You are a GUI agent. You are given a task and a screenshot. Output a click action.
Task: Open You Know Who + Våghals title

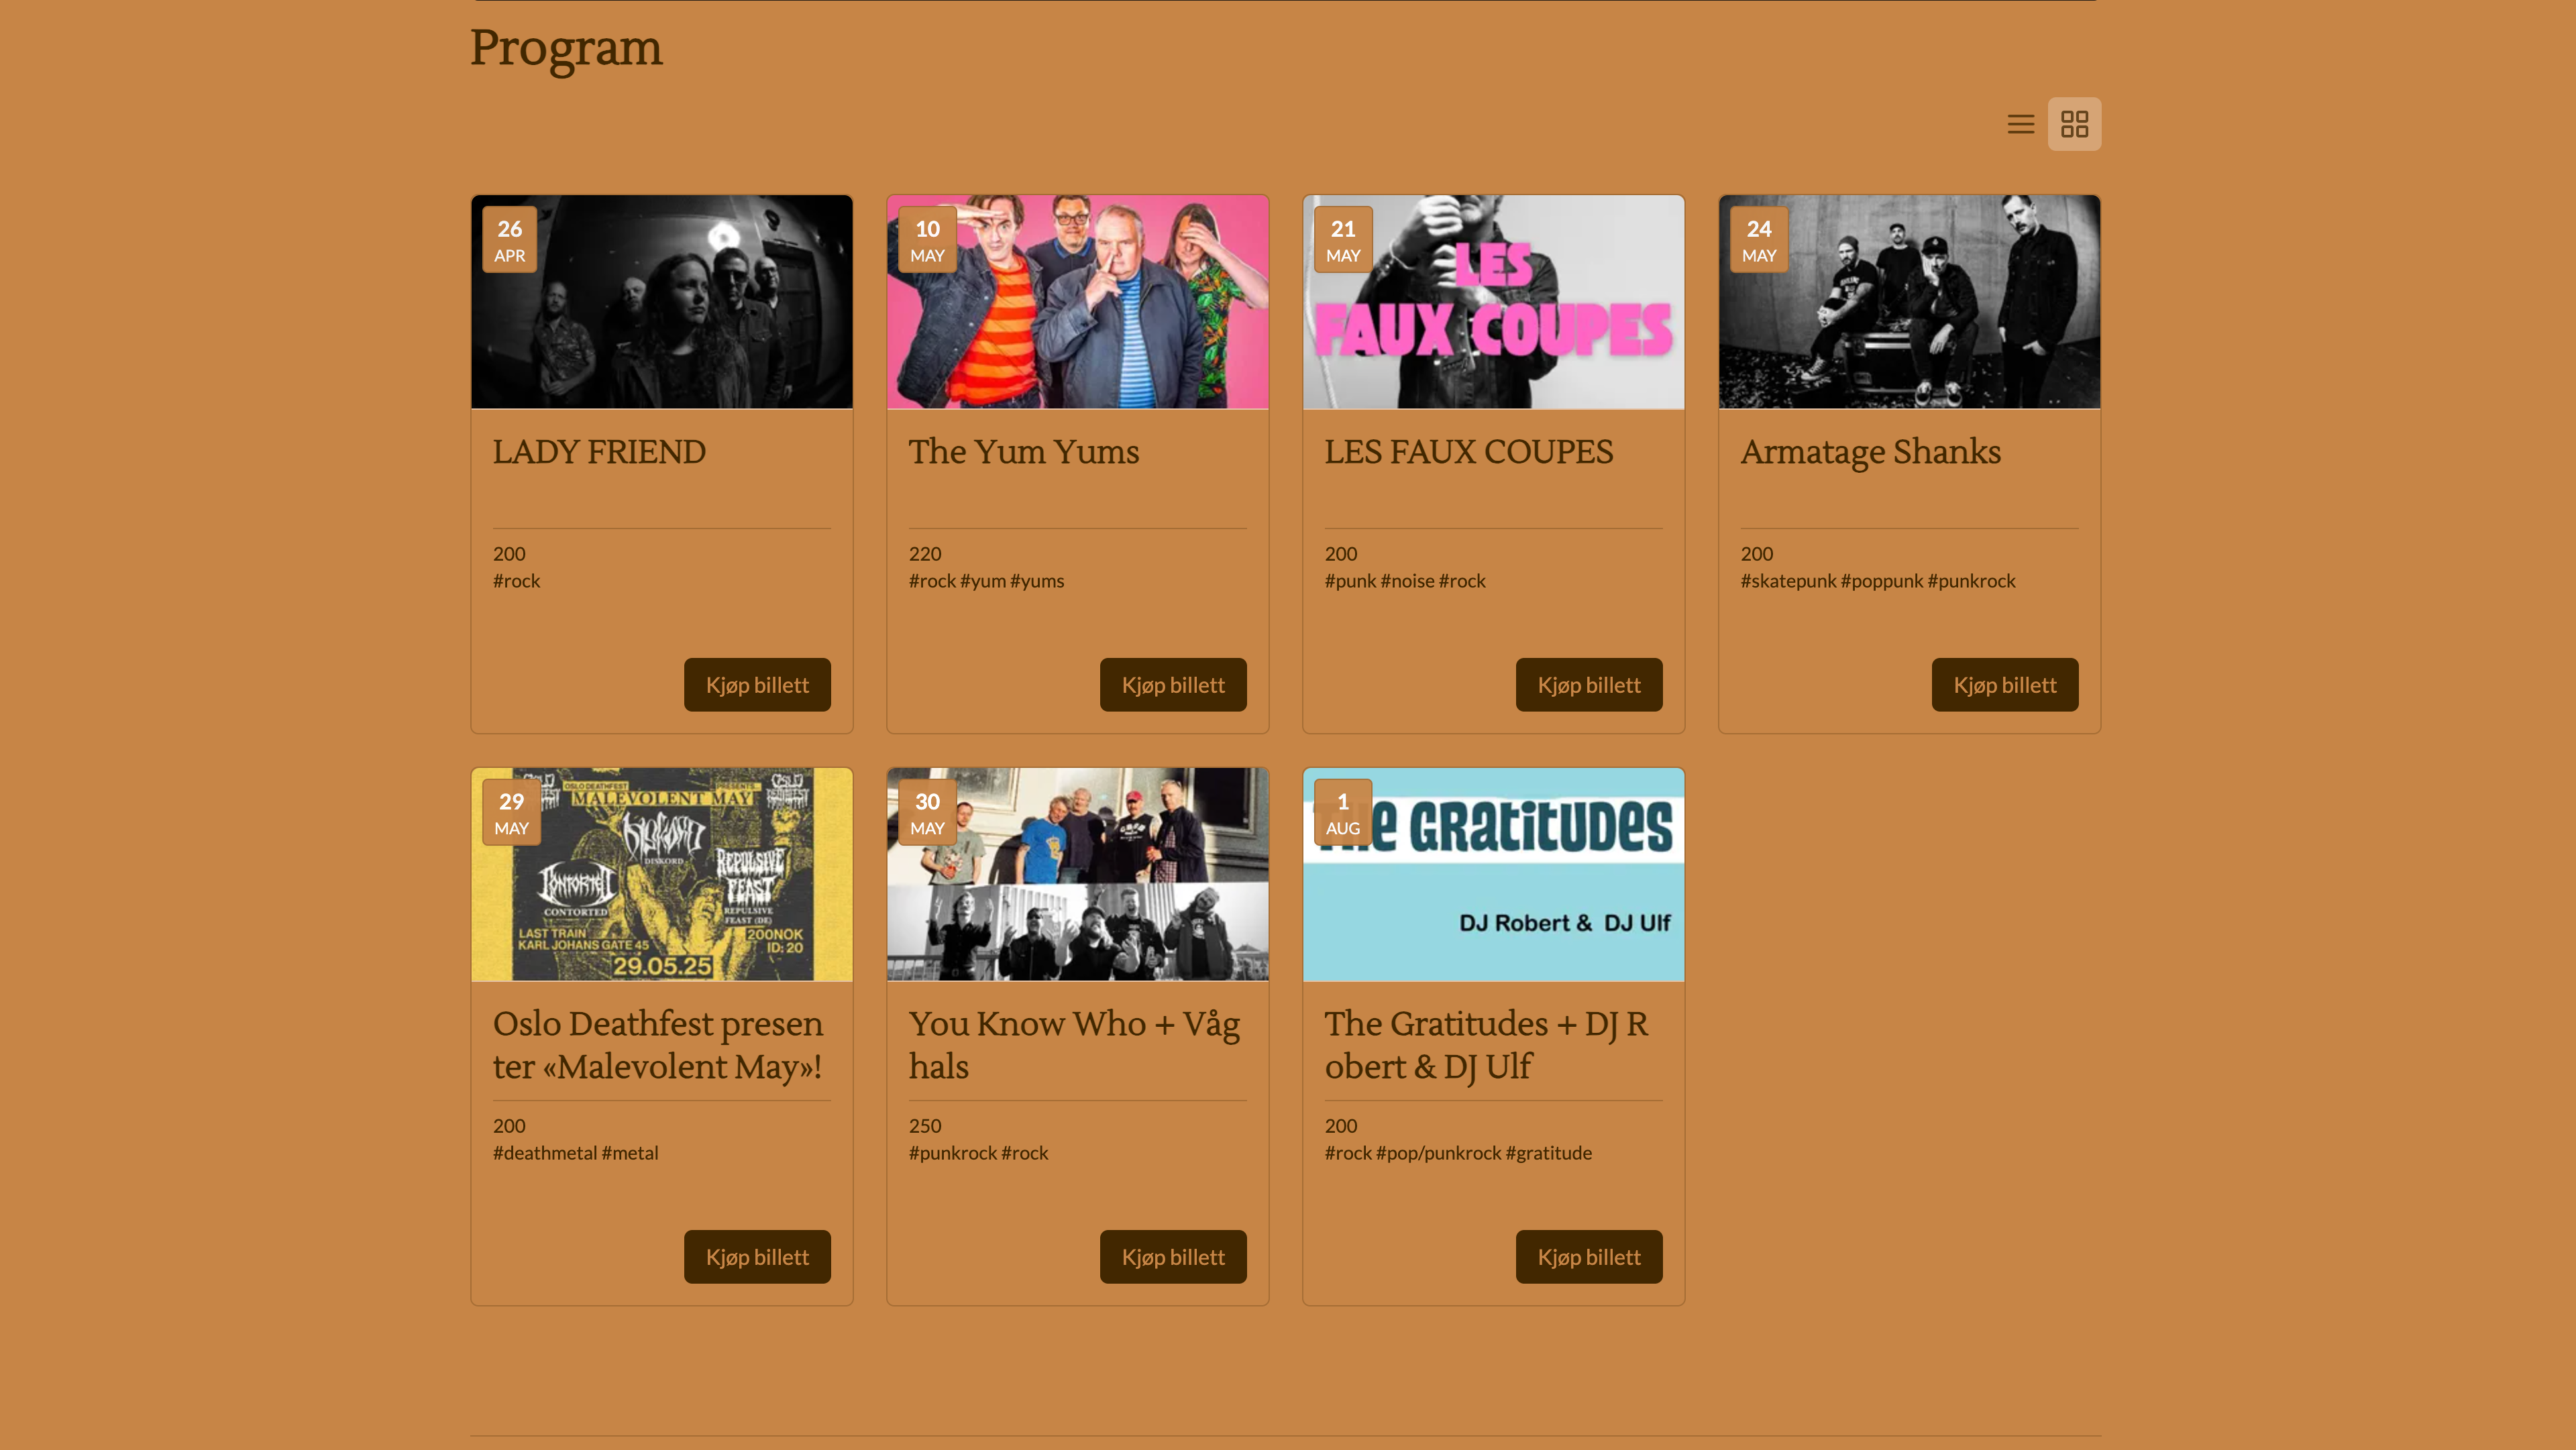point(1075,1045)
